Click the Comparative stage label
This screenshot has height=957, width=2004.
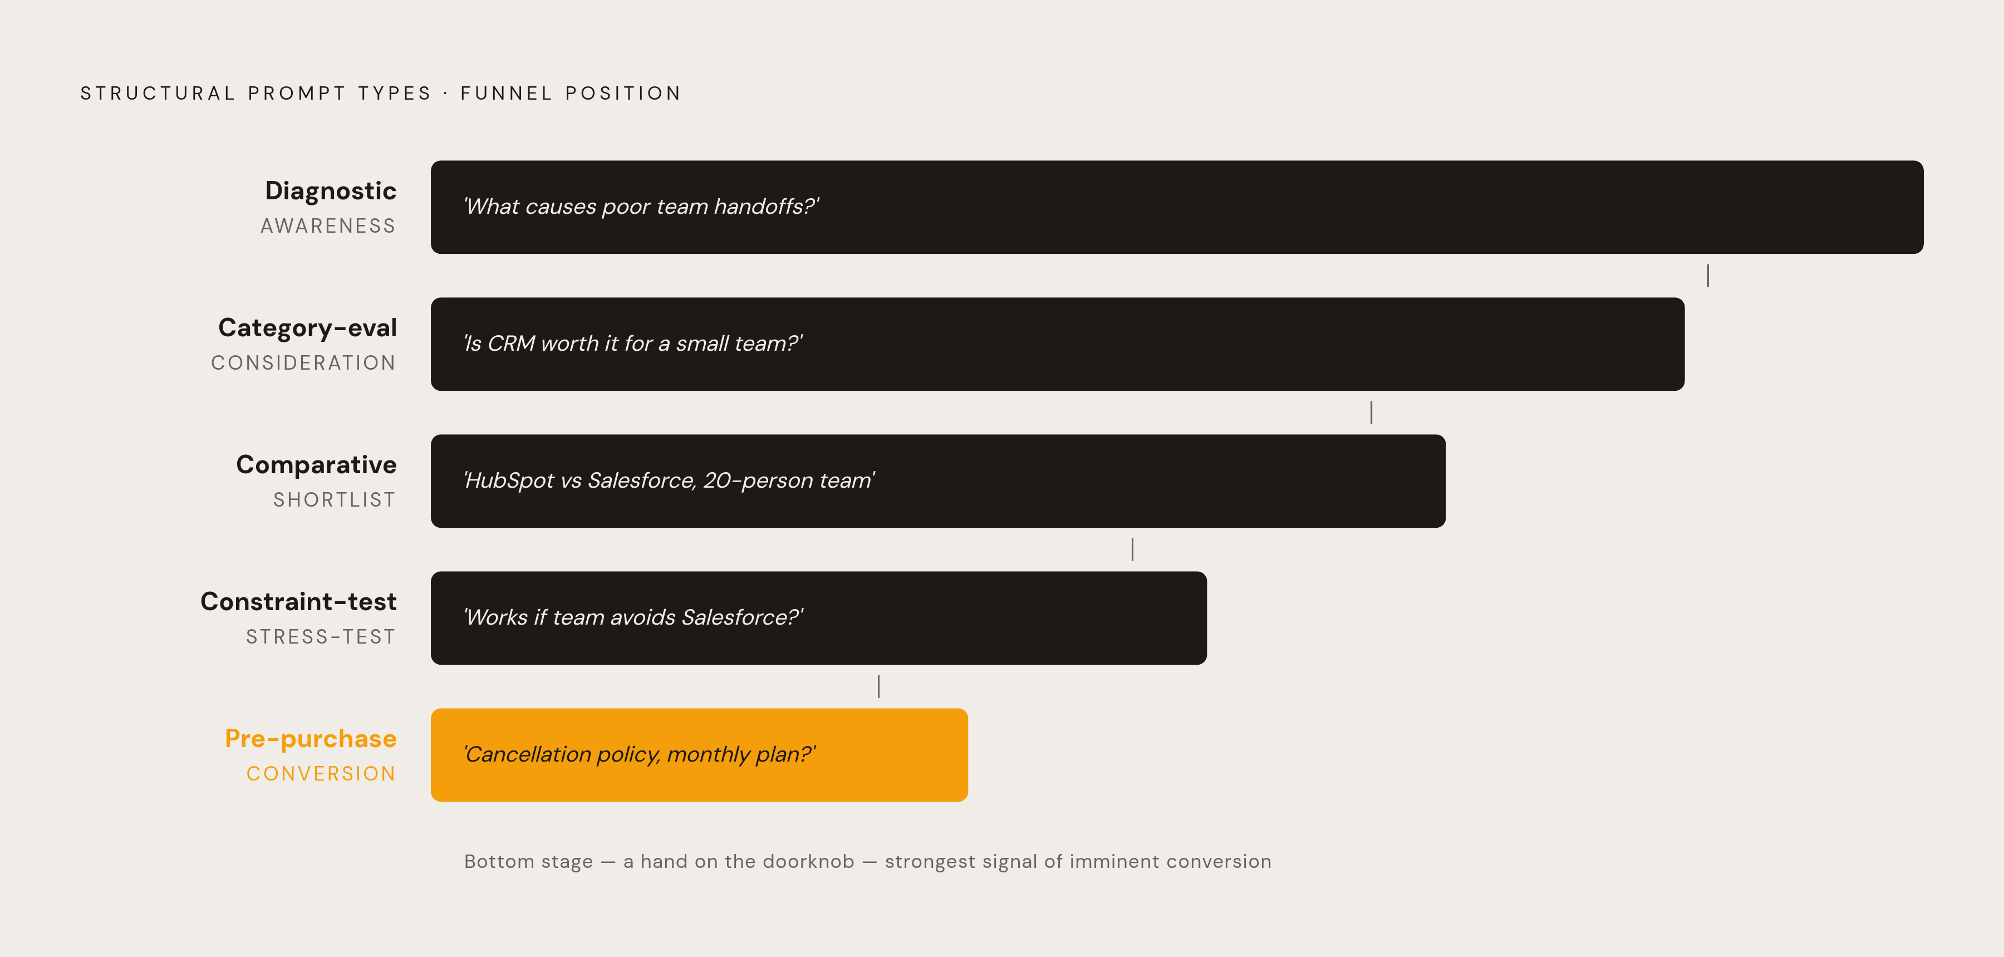[317, 464]
